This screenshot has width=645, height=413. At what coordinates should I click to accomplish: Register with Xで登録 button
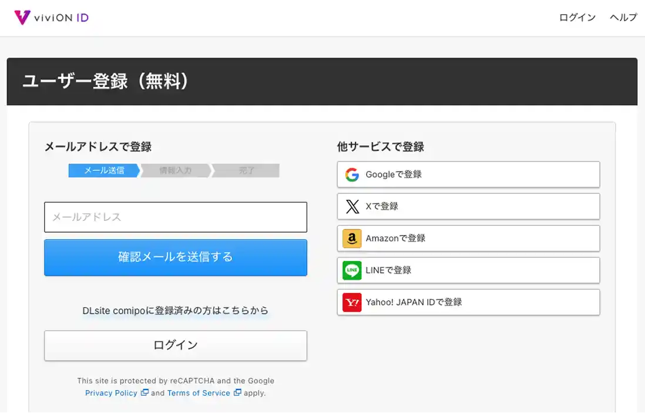click(469, 207)
